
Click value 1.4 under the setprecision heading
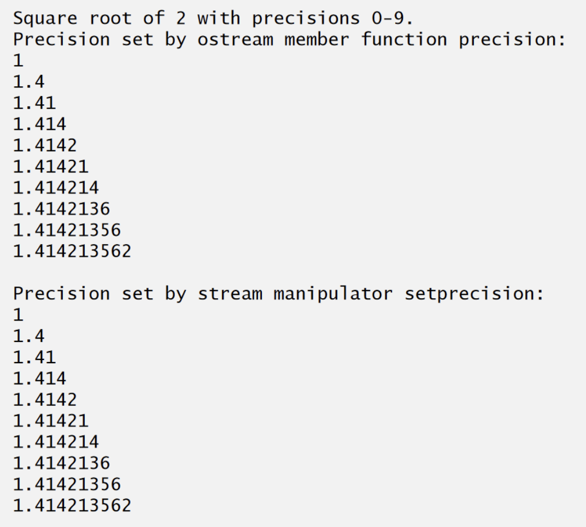[x=28, y=336]
